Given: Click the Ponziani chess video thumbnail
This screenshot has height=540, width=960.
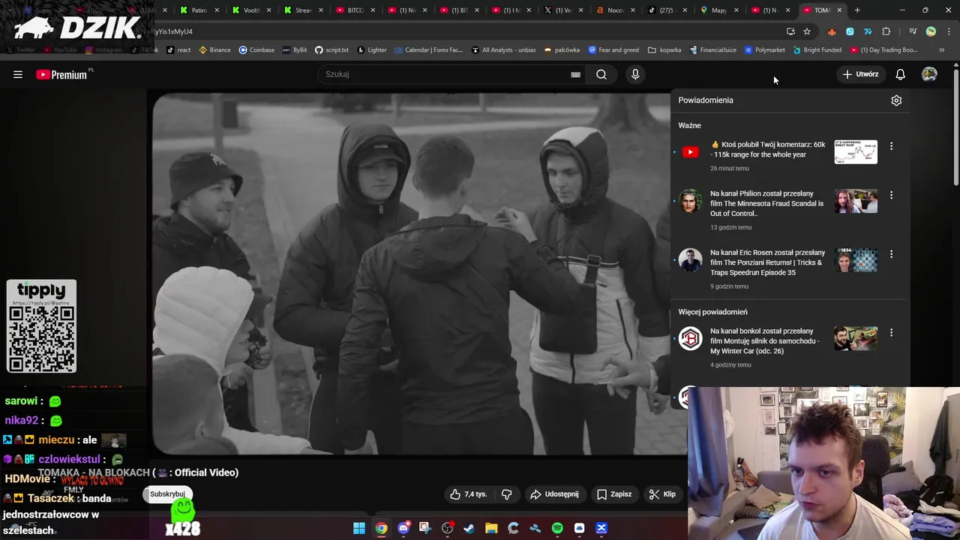Looking at the screenshot, I should click(856, 259).
